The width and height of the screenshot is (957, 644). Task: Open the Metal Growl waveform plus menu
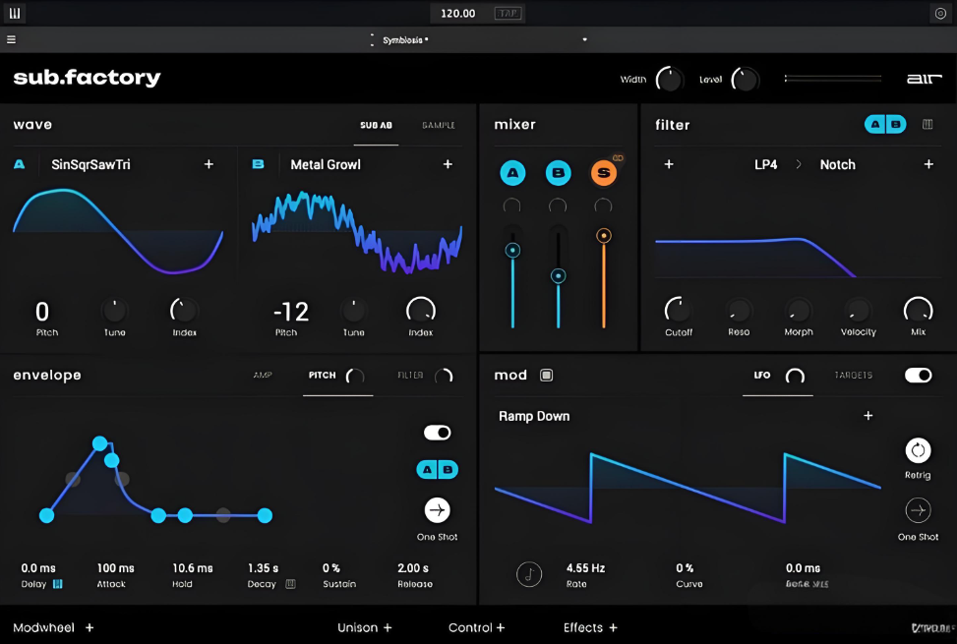coord(448,164)
